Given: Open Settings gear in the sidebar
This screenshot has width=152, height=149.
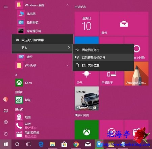Looking at the screenshot, I should click(6, 122).
